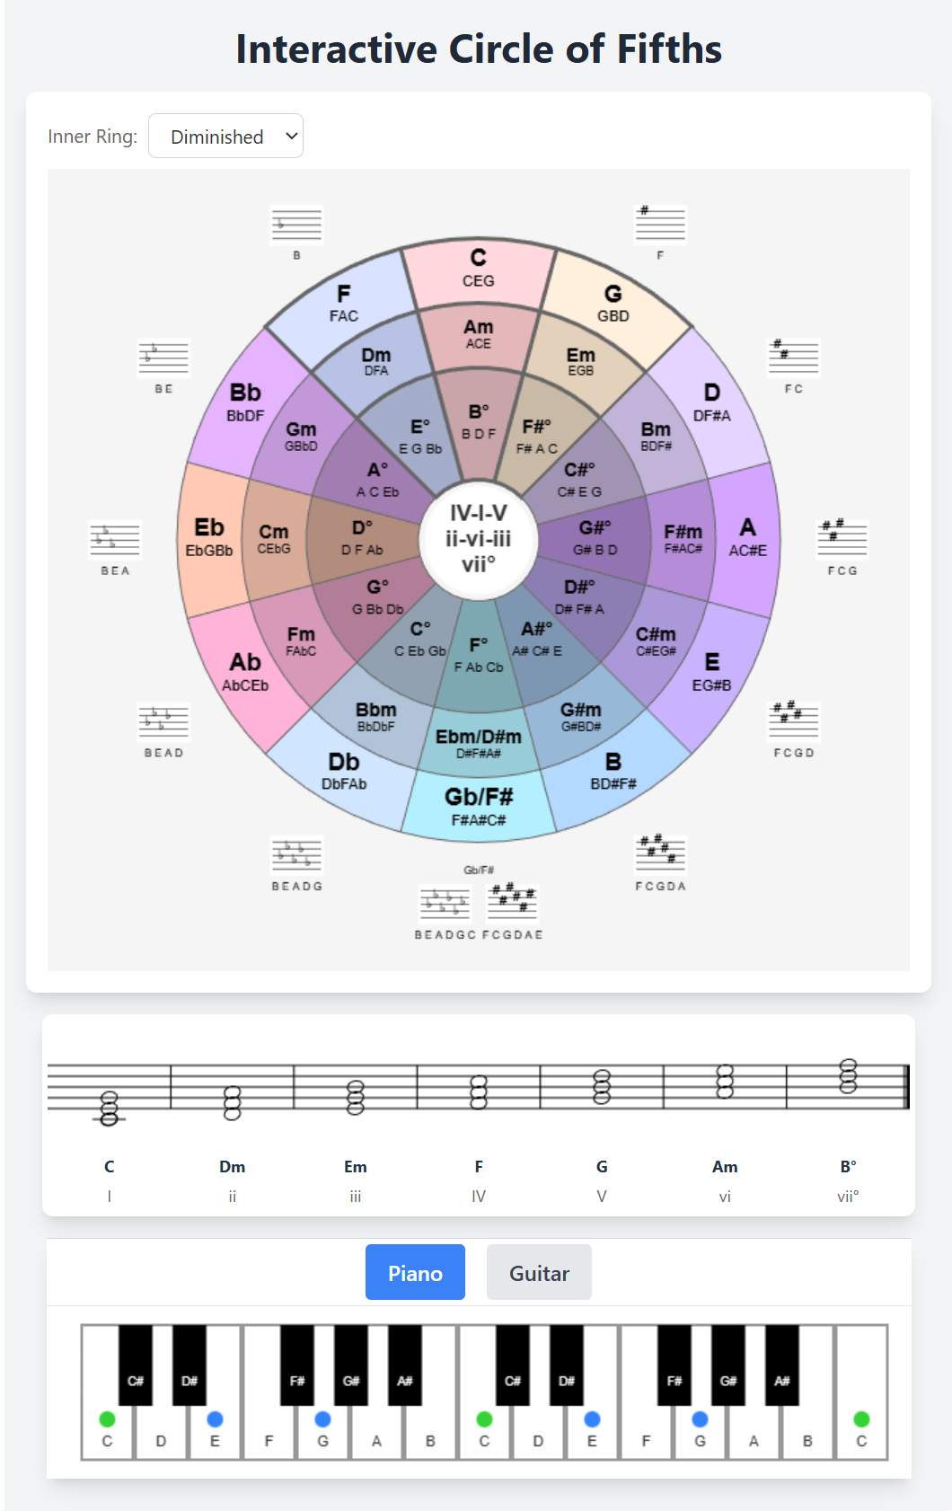
Task: Click the E major key signature with four sharps
Action: pos(793,723)
